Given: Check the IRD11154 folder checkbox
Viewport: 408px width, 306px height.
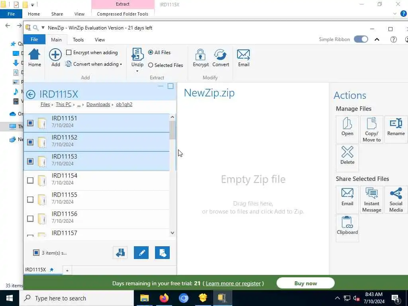Looking at the screenshot, I should (30, 180).
